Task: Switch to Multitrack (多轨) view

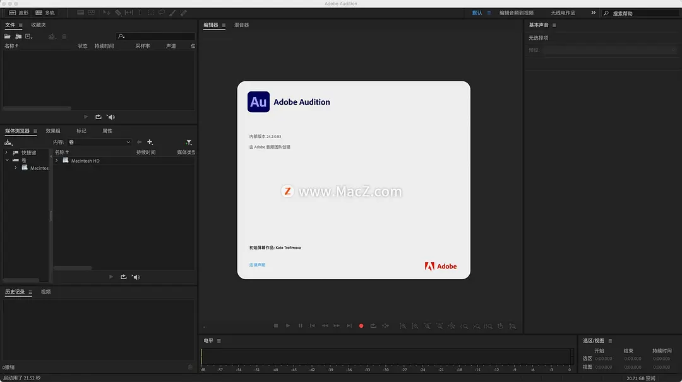Action: click(45, 13)
